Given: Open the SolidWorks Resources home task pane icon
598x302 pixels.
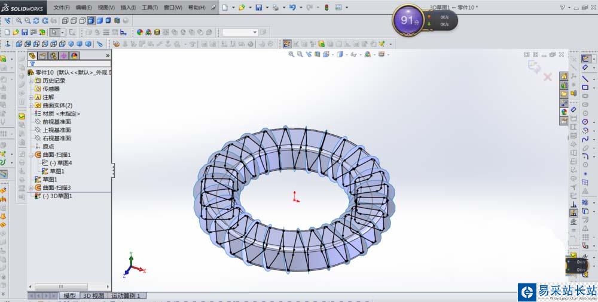Looking at the screenshot, I should pyautogui.click(x=564, y=76).
